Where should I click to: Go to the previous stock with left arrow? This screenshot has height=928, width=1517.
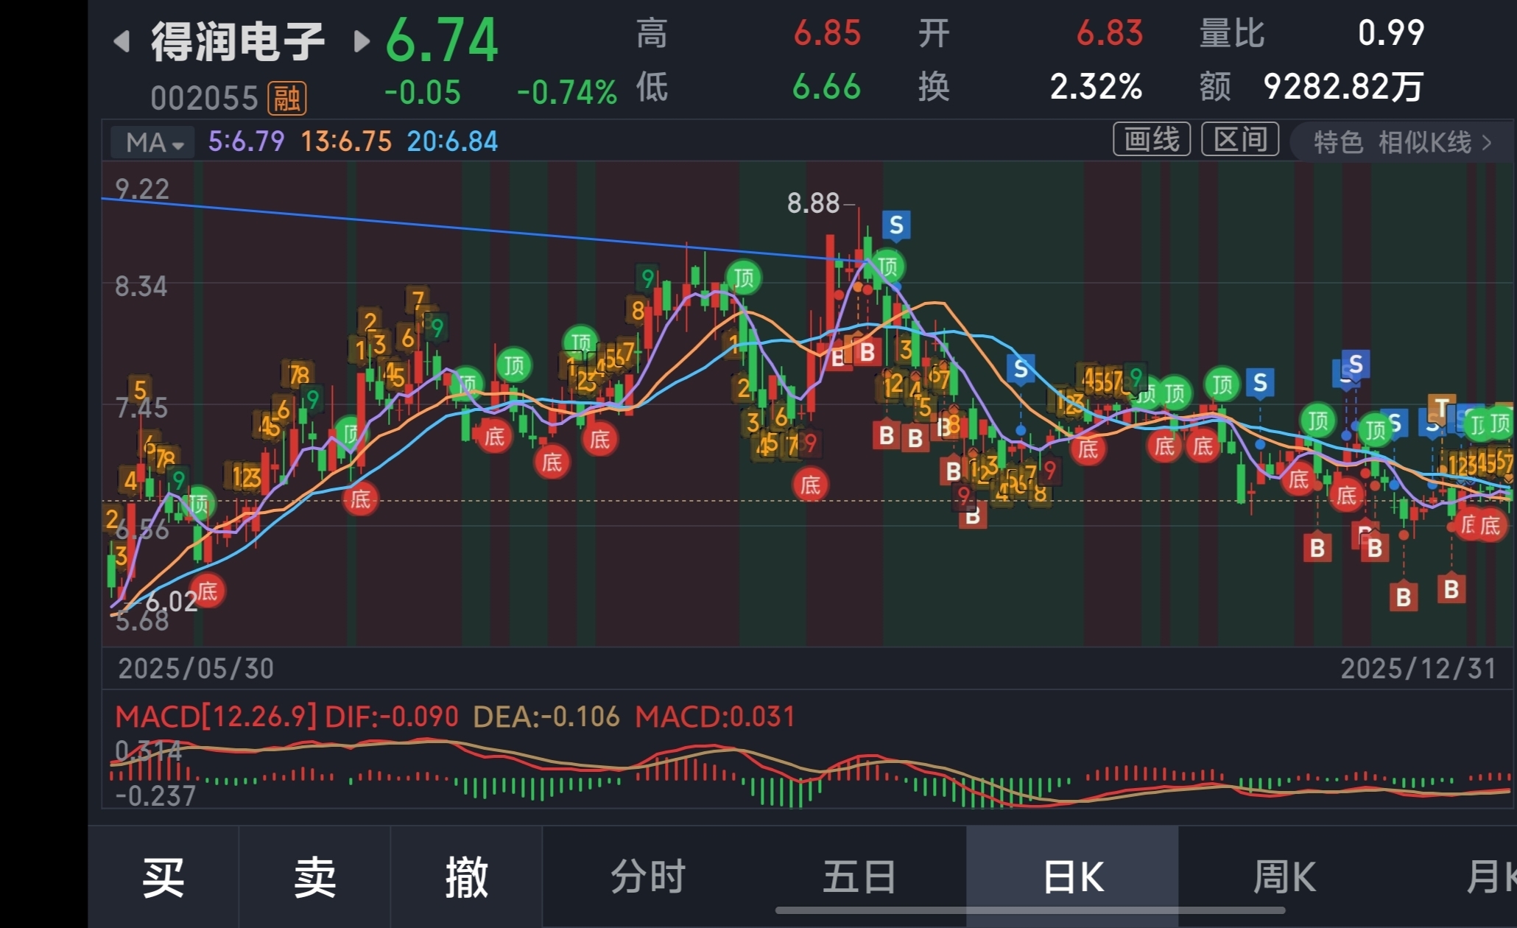(122, 41)
